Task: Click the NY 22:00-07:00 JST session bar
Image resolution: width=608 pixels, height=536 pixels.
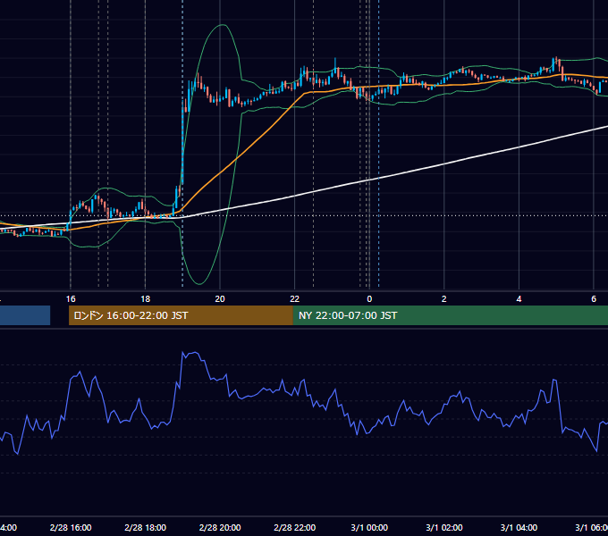Action: [450, 315]
